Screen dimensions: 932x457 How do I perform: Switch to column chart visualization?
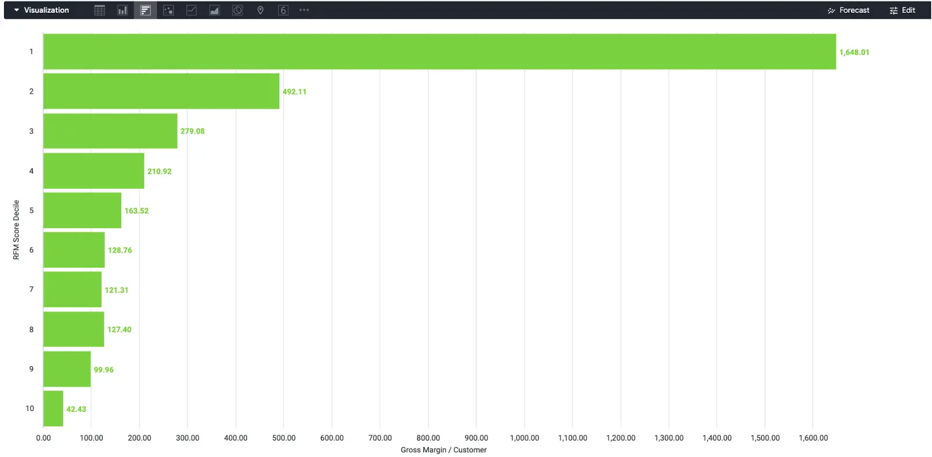(x=122, y=10)
